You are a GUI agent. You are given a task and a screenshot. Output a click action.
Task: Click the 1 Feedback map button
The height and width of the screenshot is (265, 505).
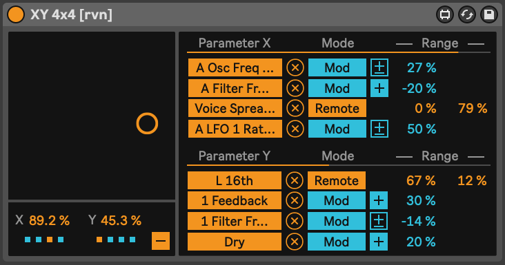(x=235, y=201)
